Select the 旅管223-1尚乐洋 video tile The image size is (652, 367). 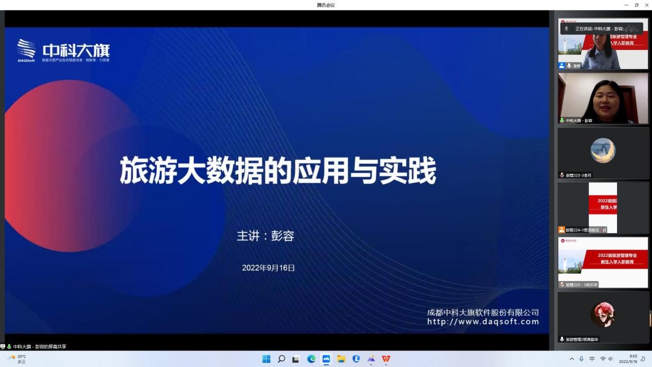tap(603, 263)
